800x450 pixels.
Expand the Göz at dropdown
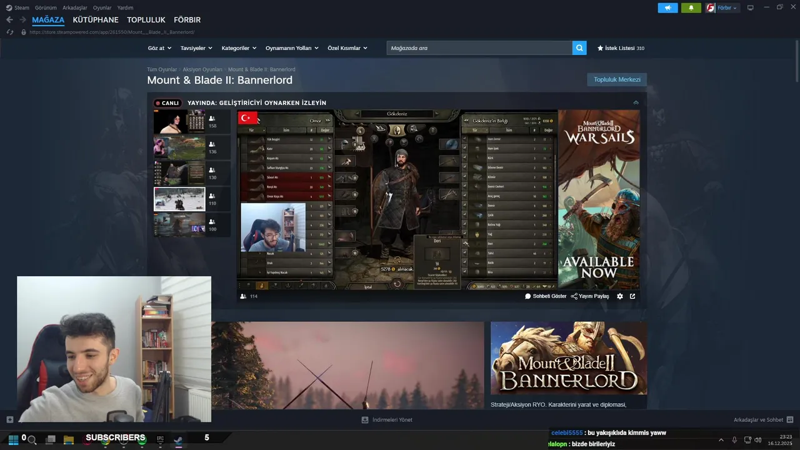pyautogui.click(x=159, y=48)
